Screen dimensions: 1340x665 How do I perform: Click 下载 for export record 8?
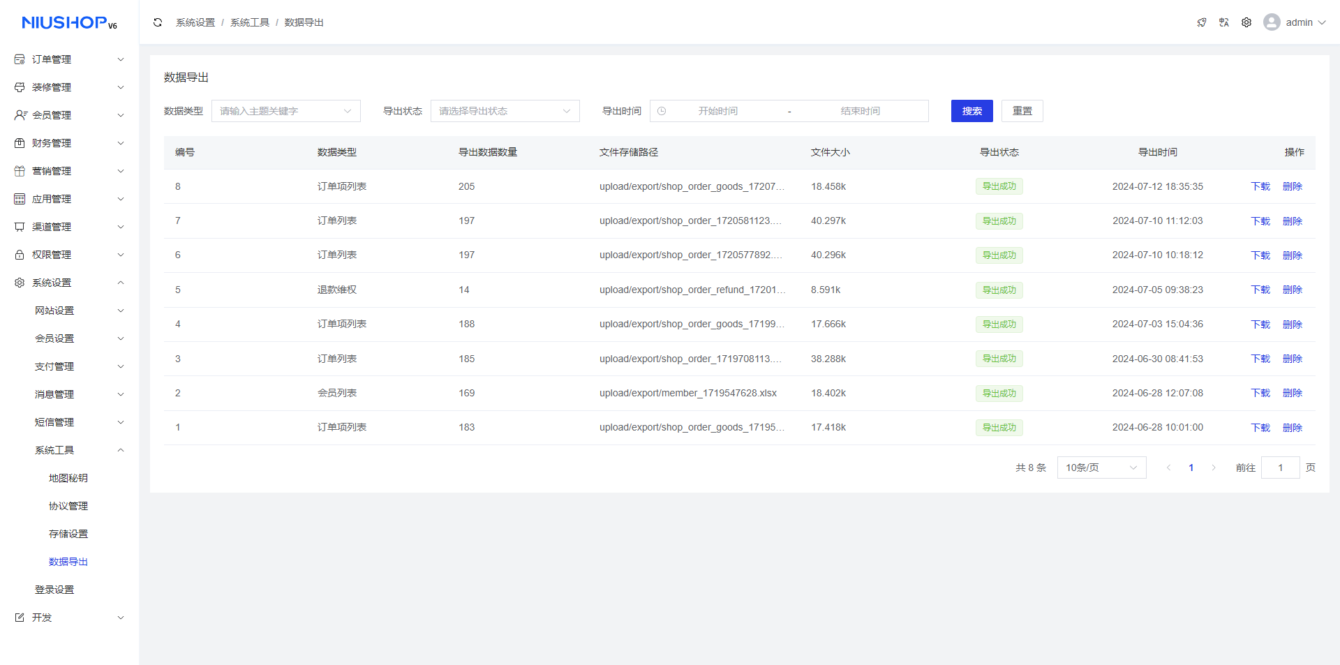pyautogui.click(x=1260, y=186)
